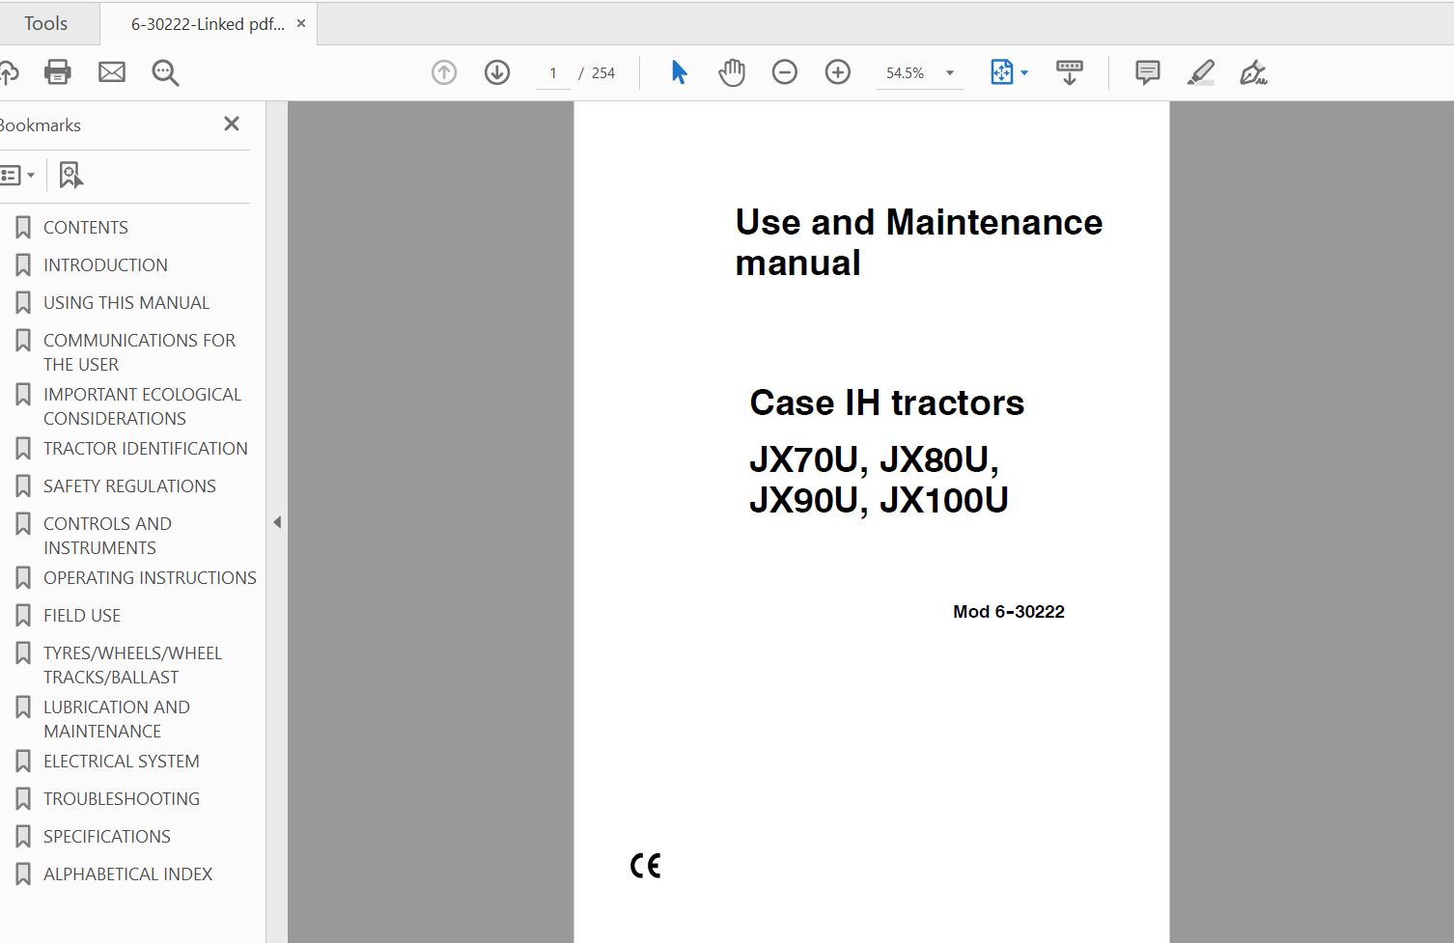1454x943 pixels.
Task: Open the CONTENTS bookmark
Action: [86, 227]
